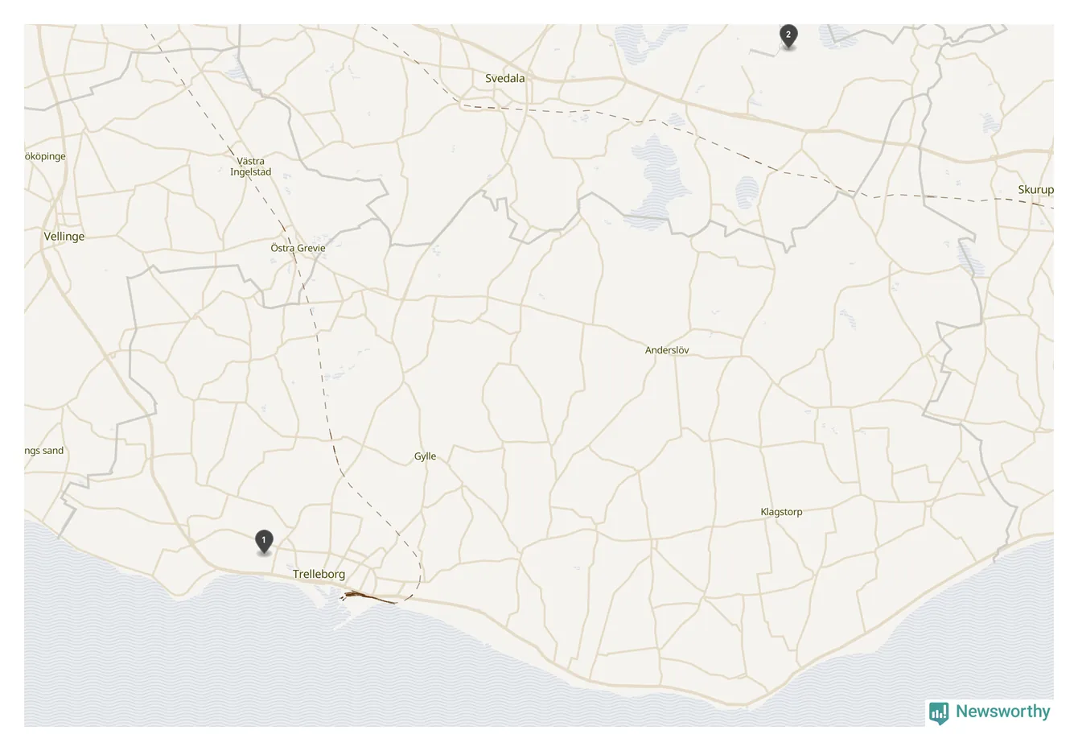This screenshot has height=751, width=1078.
Task: Click the small lake east of the large lake
Action: click(x=747, y=192)
